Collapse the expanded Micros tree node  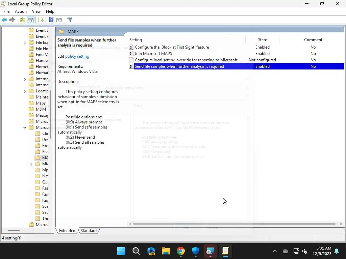25,127
